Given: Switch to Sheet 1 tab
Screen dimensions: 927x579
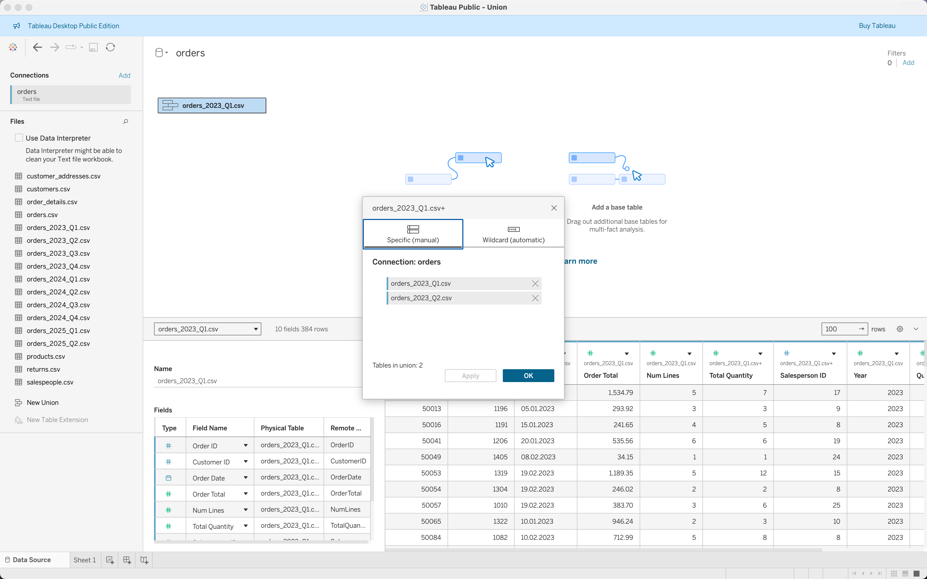Looking at the screenshot, I should (x=84, y=560).
